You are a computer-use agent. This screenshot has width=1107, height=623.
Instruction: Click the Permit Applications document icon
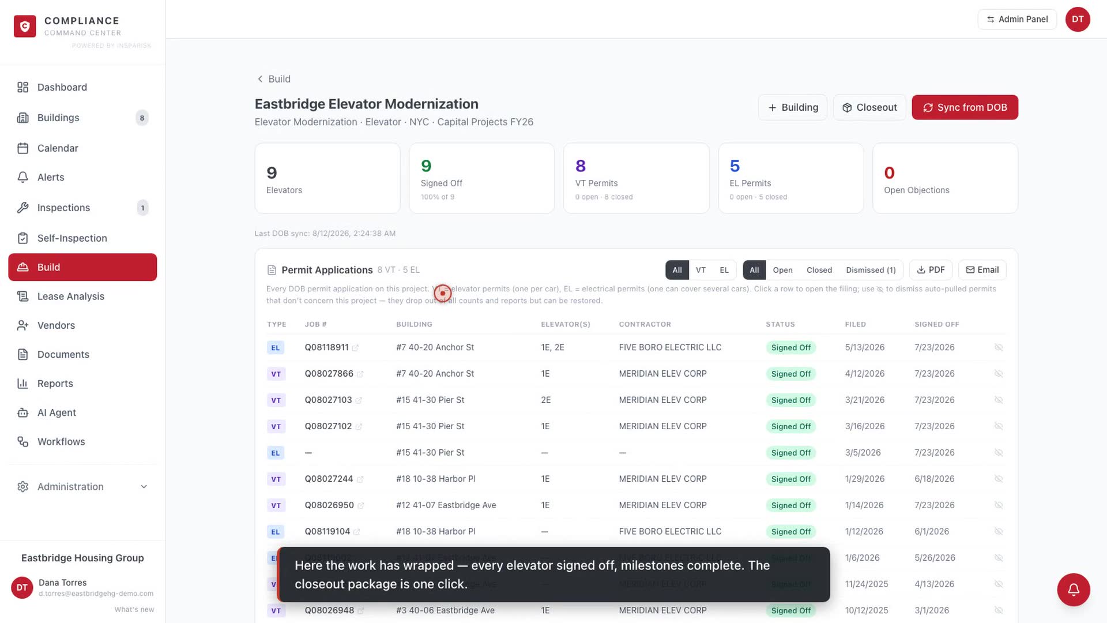point(272,270)
